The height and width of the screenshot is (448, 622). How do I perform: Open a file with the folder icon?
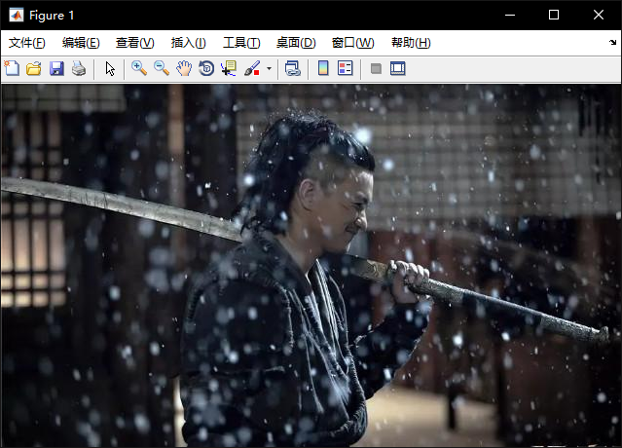(33, 68)
